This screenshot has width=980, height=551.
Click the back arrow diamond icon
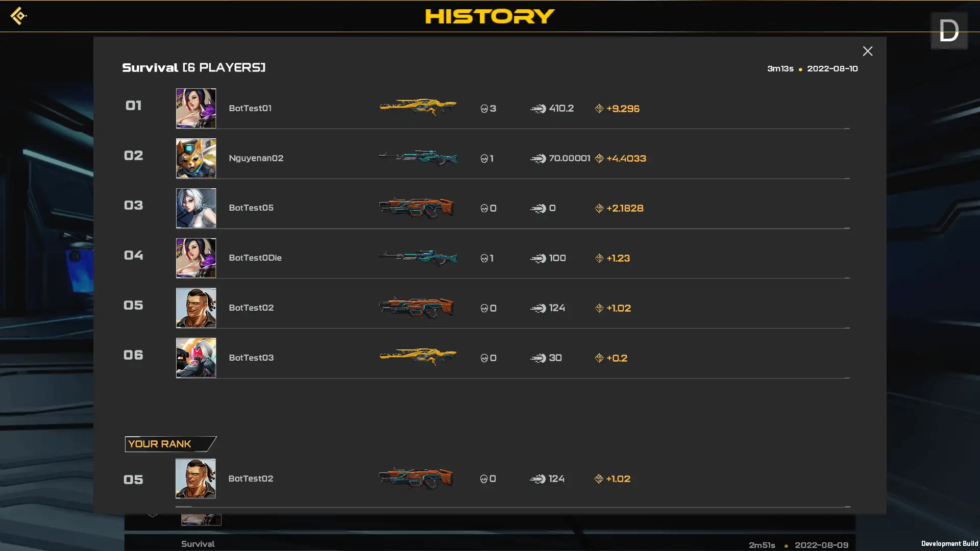tap(18, 16)
